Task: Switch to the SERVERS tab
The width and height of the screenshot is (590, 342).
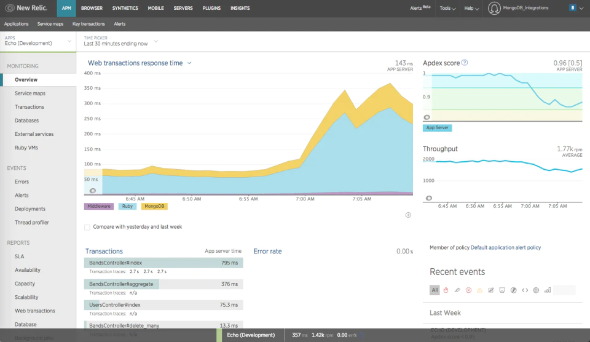Action: (x=183, y=8)
